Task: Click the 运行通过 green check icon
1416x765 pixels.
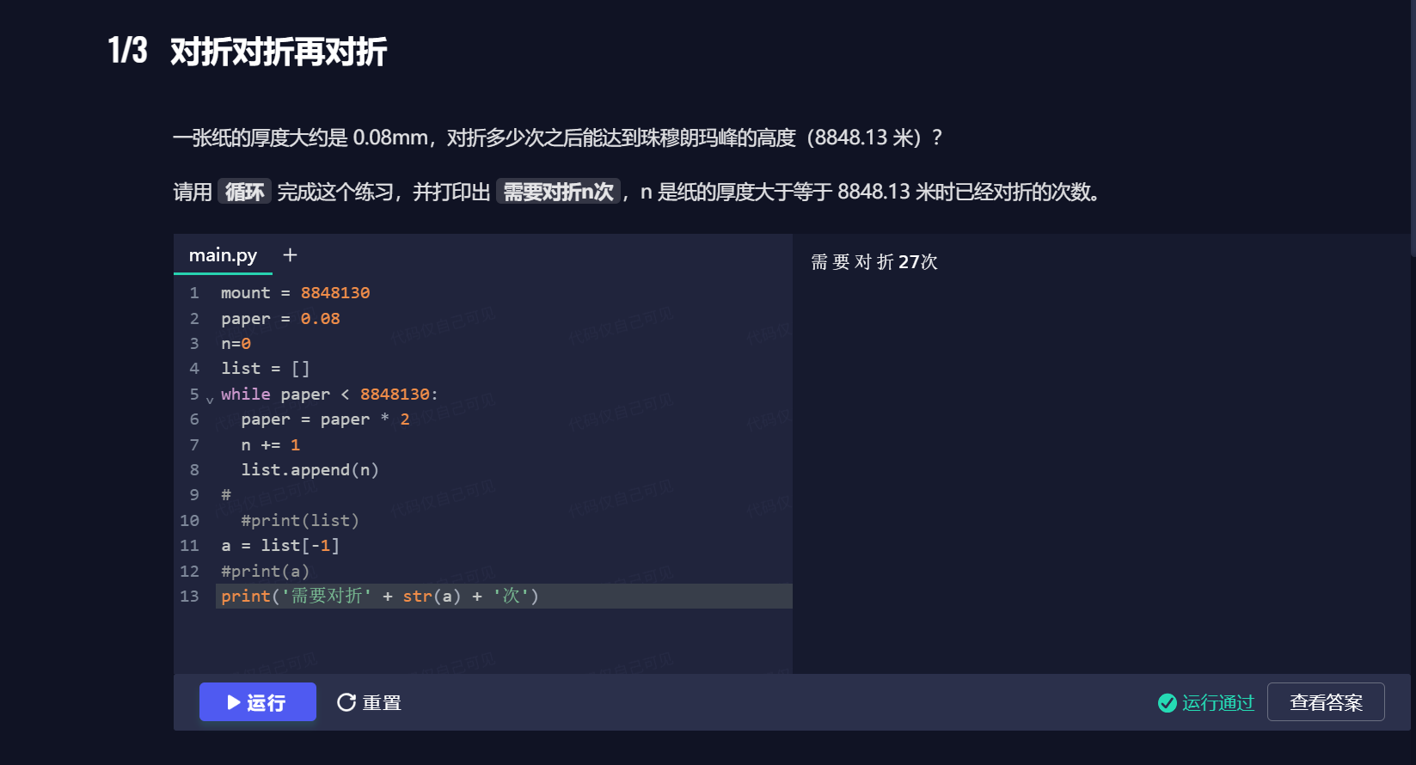Action: [1168, 703]
